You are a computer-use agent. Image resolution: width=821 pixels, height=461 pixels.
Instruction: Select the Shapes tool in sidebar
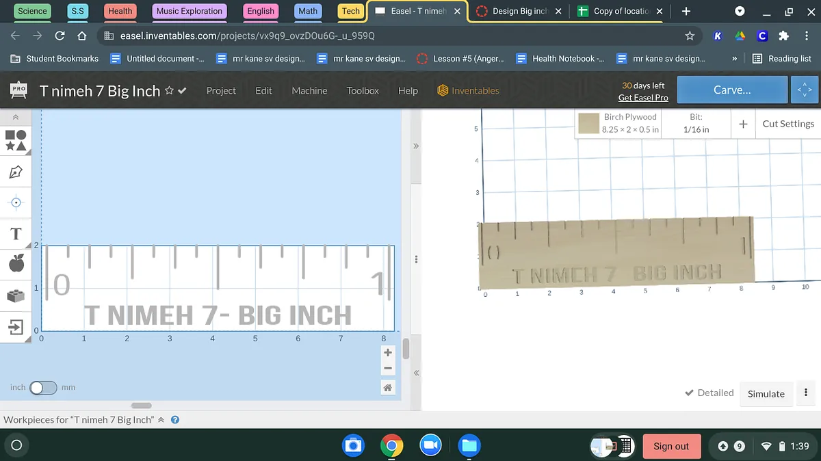tap(16, 140)
